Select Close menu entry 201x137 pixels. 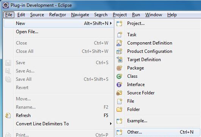coord(59,43)
